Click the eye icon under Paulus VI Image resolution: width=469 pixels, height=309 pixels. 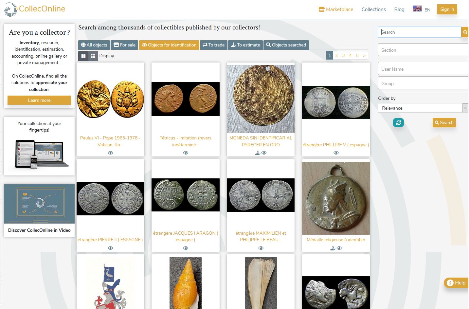(x=110, y=153)
